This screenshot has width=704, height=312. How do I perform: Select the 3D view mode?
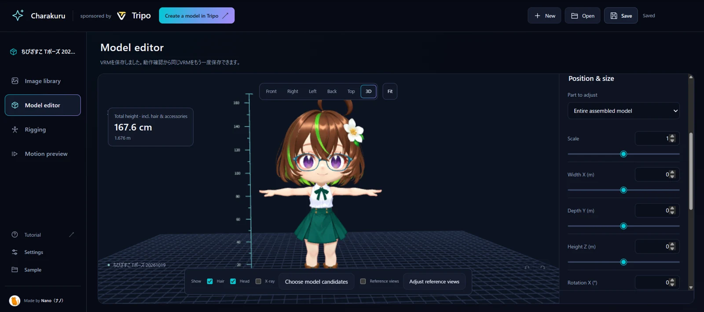pos(369,92)
